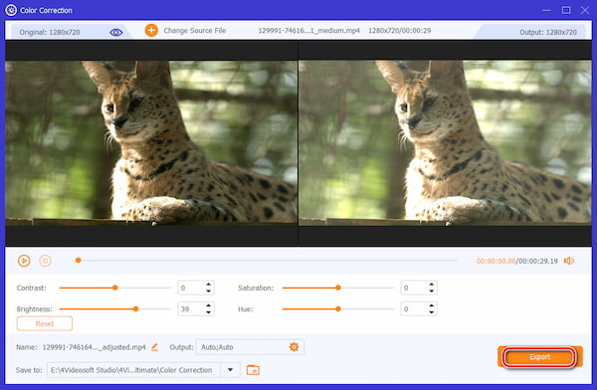Decrease Contrast value with down arrow
Viewport: 597px width, 390px height.
(x=208, y=291)
